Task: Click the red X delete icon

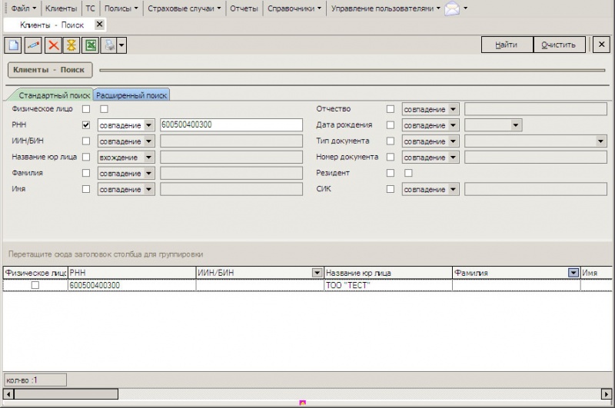Action: [53, 45]
